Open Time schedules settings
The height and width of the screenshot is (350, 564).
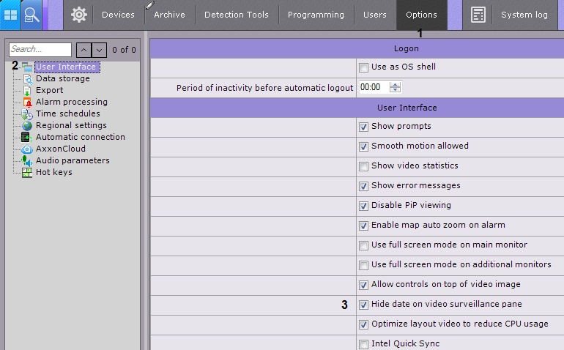click(67, 113)
